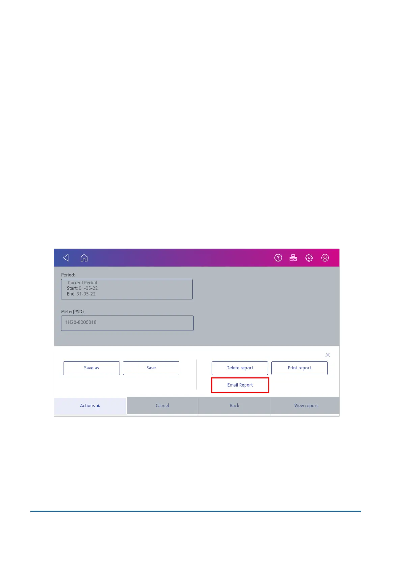
Task: Select Print report
Action: click(x=299, y=368)
